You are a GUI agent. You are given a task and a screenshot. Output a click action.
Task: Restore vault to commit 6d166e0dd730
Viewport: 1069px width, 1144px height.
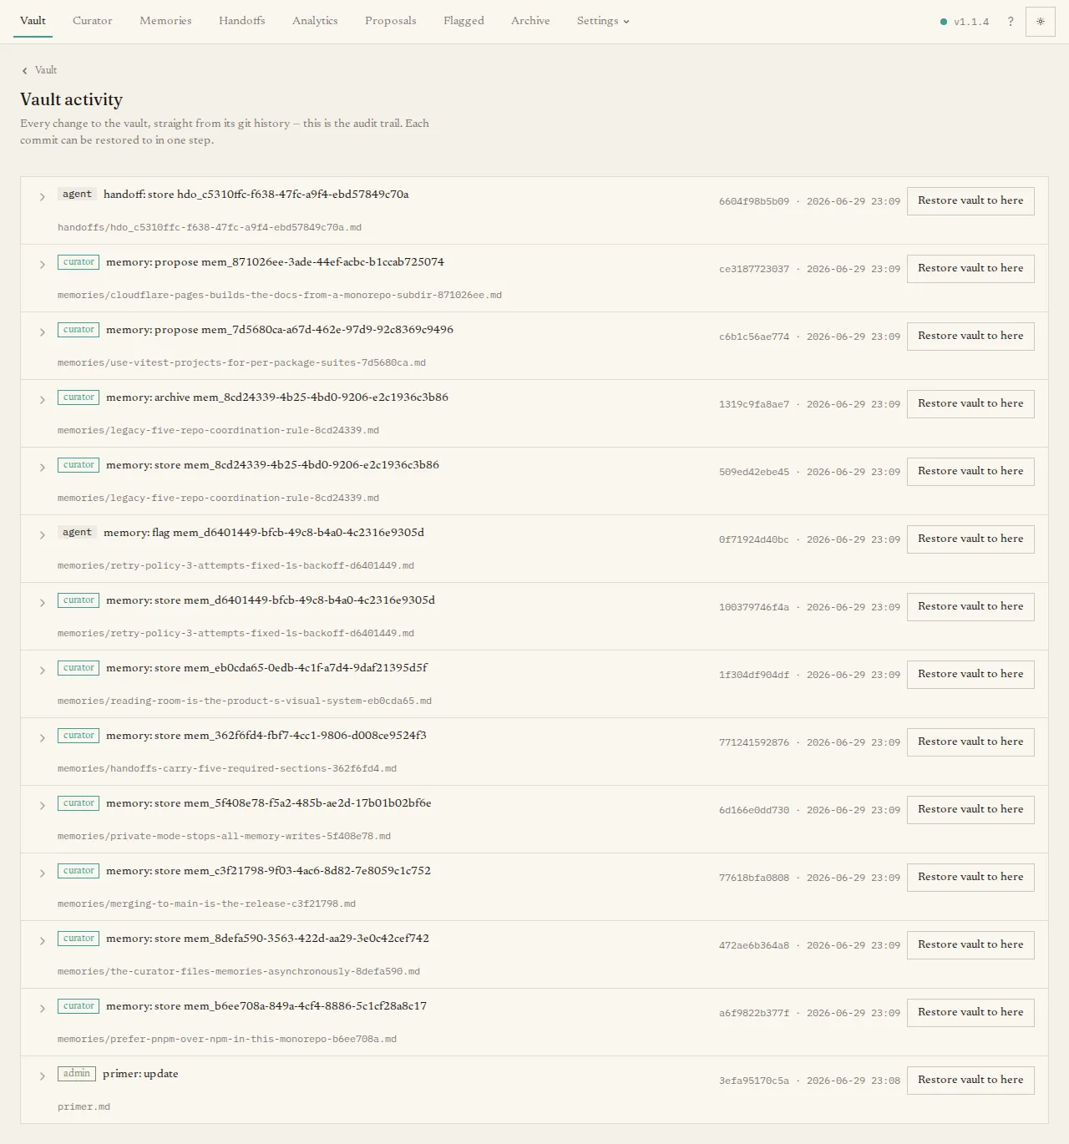(x=970, y=810)
